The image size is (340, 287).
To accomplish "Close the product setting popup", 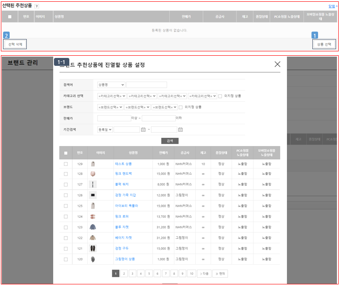I will [277, 64].
